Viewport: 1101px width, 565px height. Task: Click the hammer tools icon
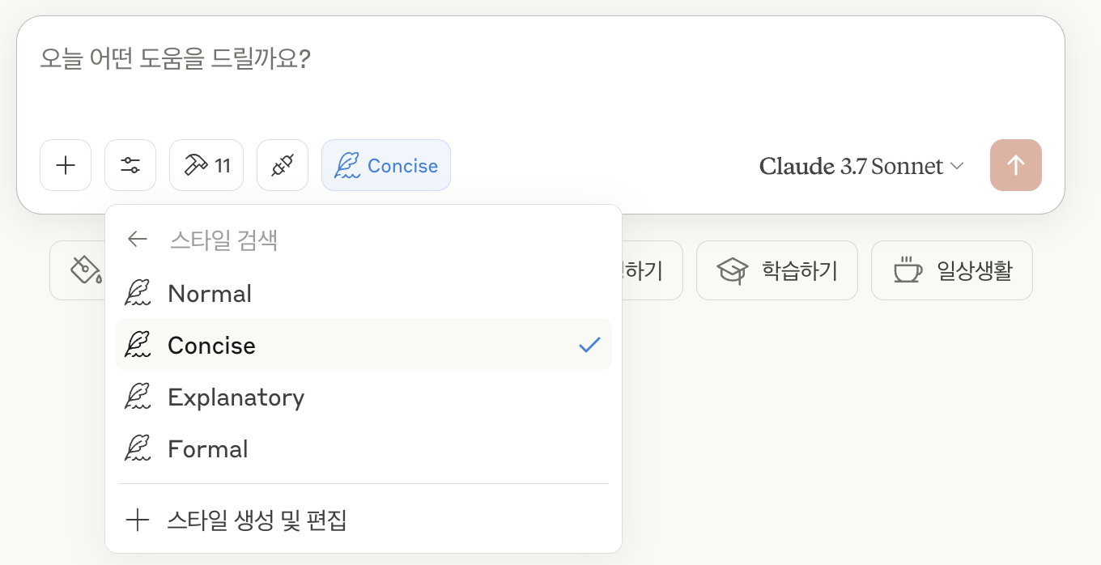206,166
